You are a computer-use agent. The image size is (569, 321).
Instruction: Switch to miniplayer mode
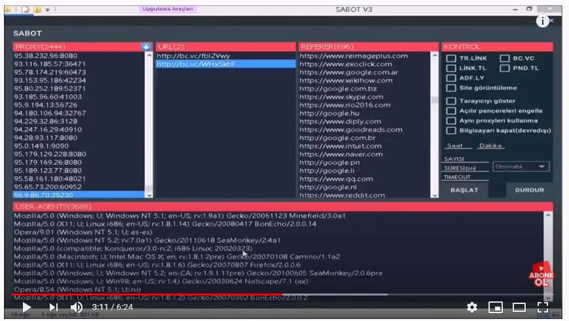(x=495, y=307)
